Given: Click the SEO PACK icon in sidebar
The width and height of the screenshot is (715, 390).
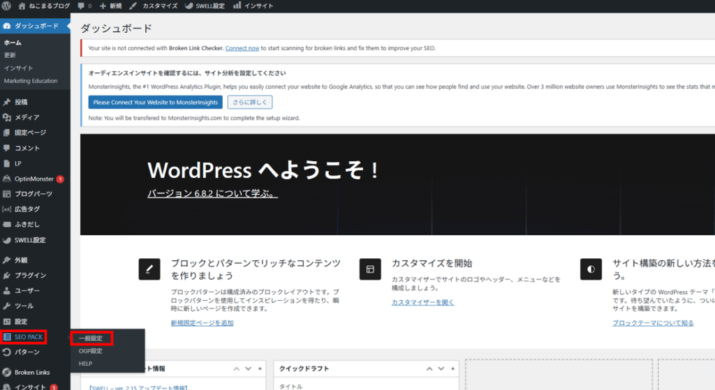Looking at the screenshot, I should point(7,337).
